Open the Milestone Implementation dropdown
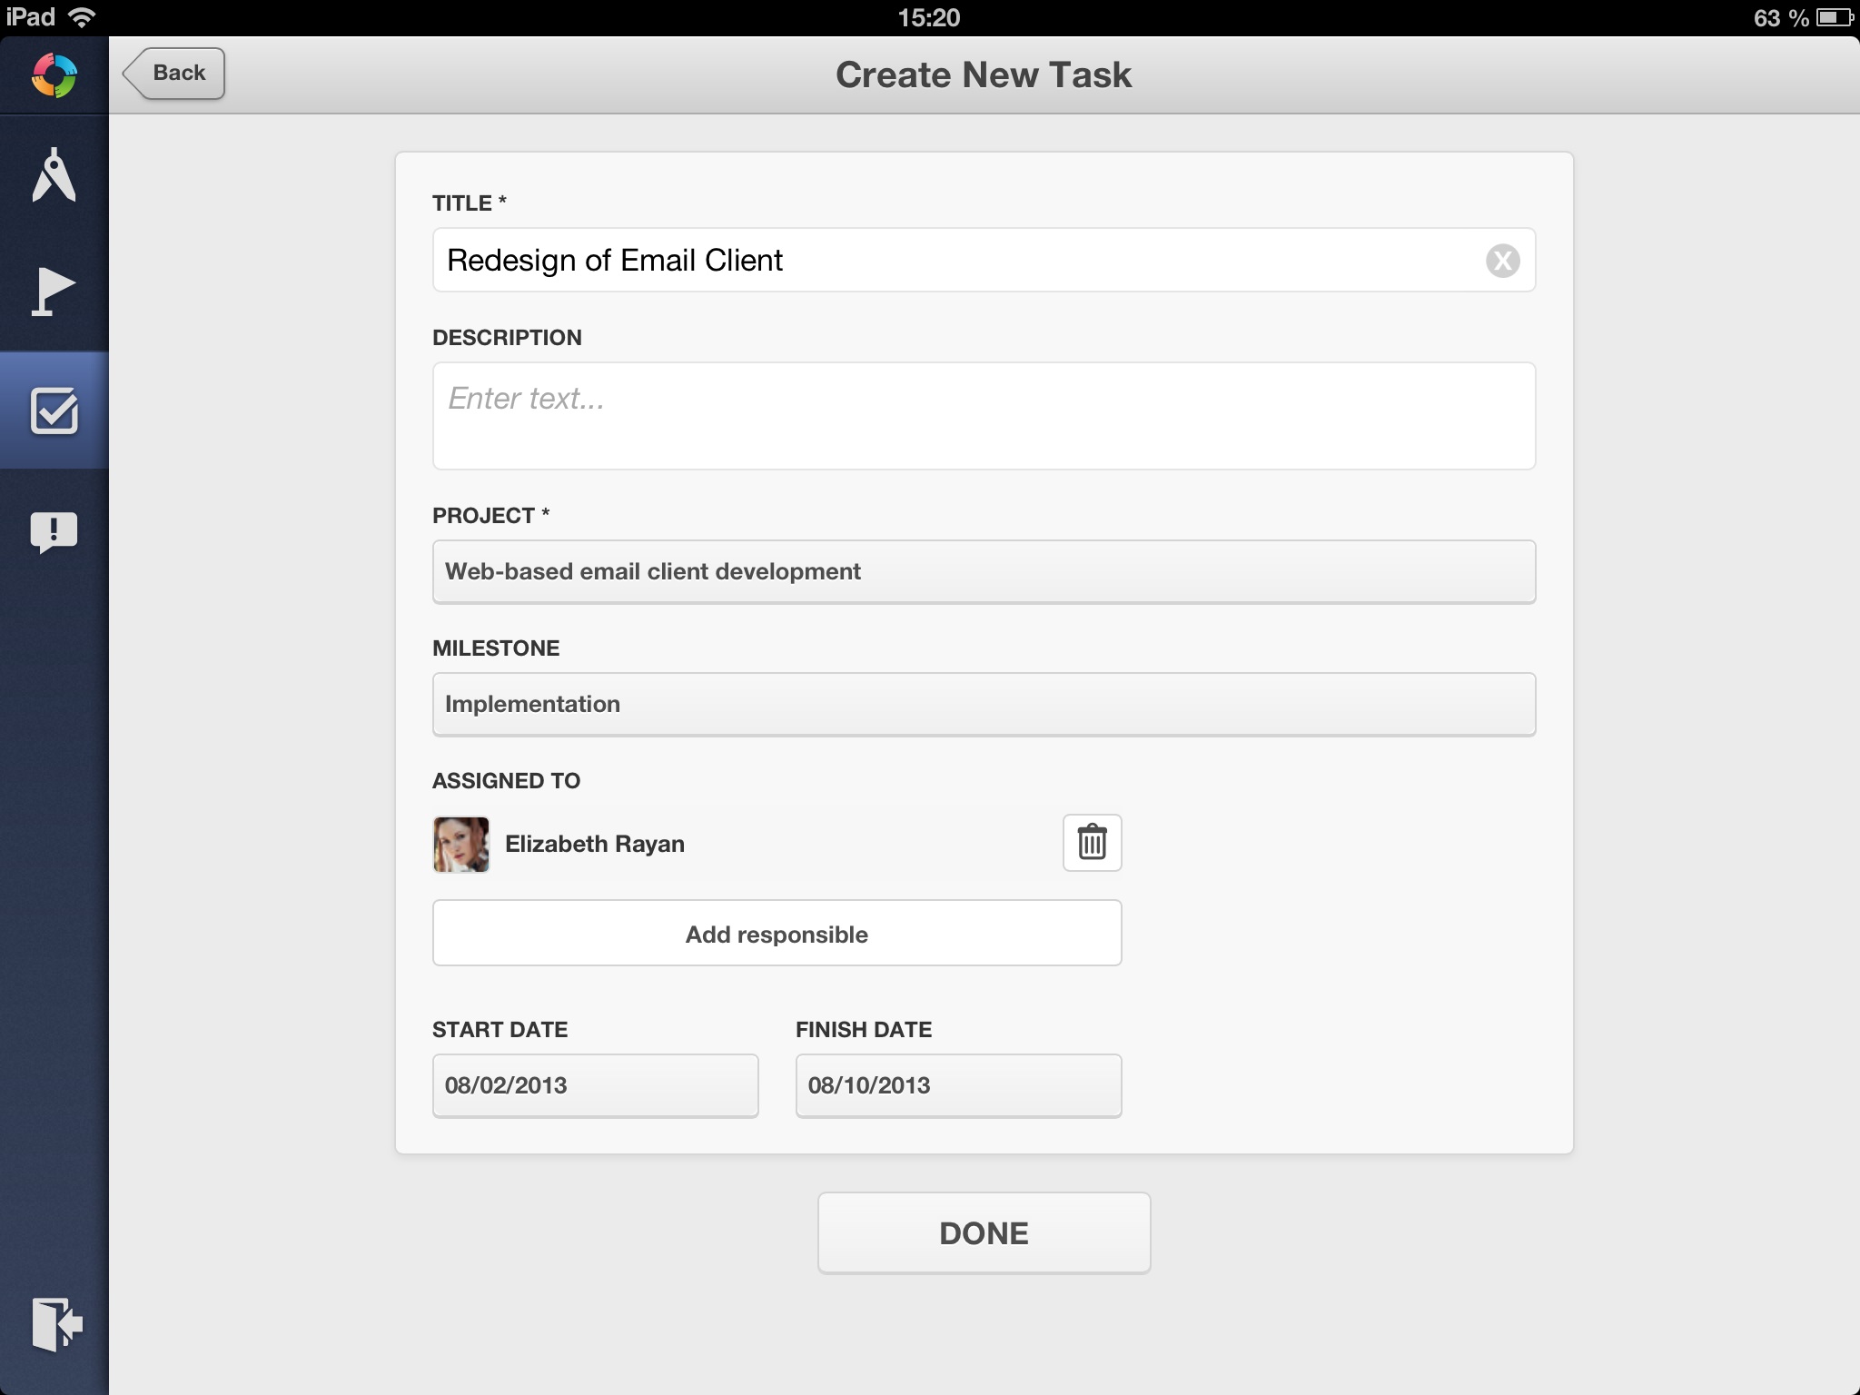 984,704
